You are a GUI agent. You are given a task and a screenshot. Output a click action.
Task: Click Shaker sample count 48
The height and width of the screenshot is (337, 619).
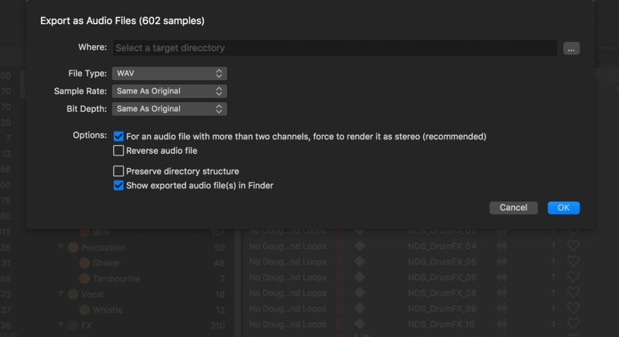coord(219,263)
